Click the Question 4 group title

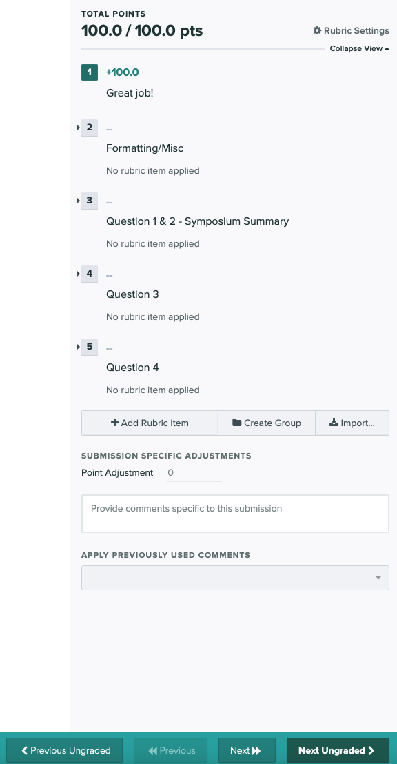pyautogui.click(x=132, y=368)
